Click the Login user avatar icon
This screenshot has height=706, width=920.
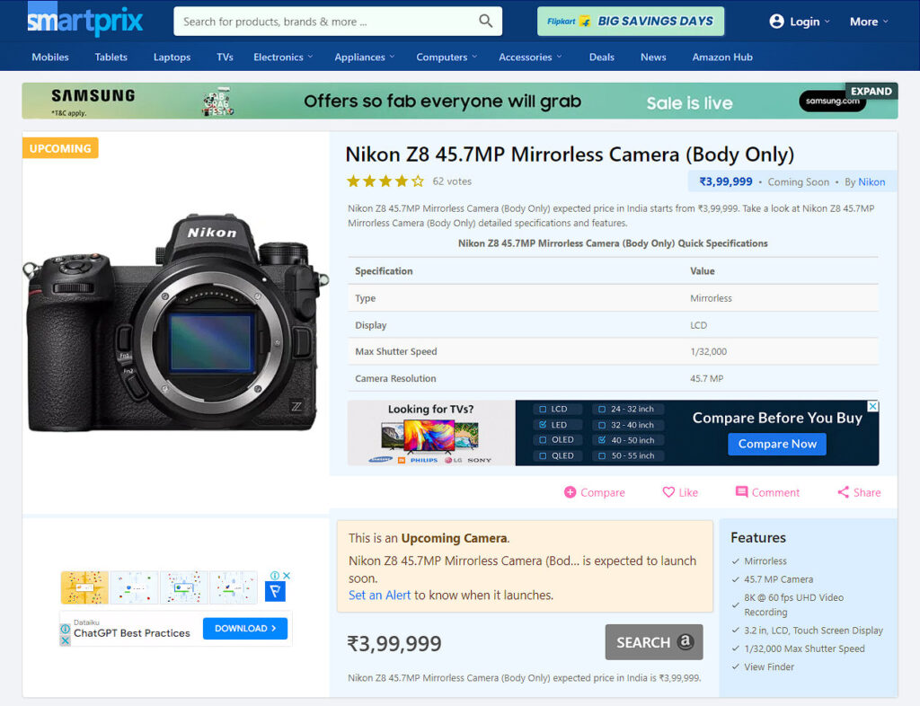click(776, 22)
